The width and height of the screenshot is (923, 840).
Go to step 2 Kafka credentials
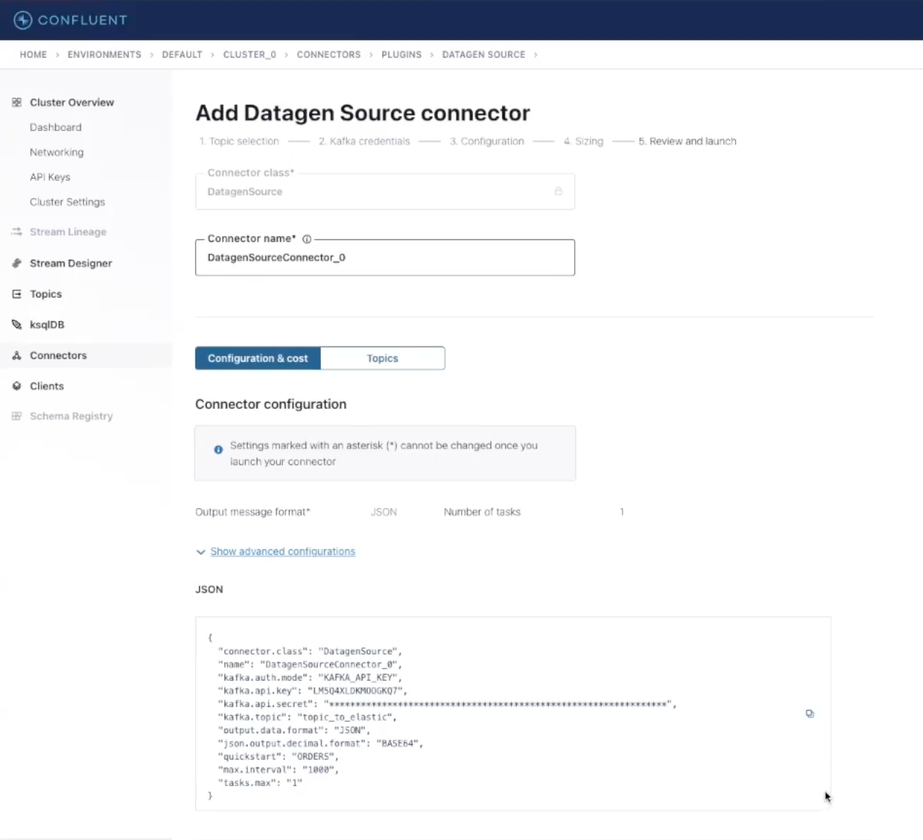[x=364, y=141]
